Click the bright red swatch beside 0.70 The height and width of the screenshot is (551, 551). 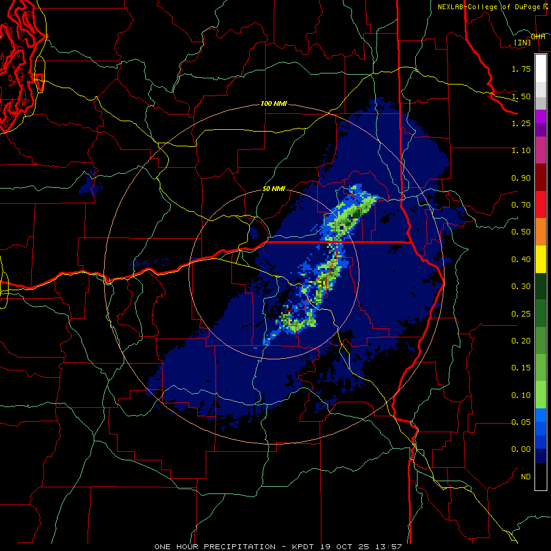tap(541, 204)
